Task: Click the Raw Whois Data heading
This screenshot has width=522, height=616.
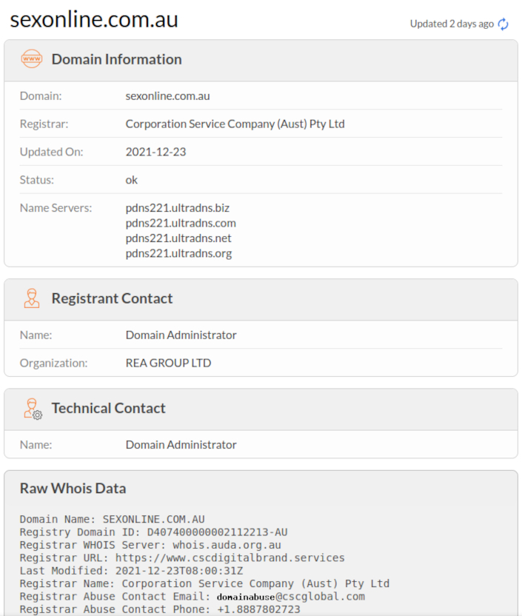Action: (x=73, y=488)
